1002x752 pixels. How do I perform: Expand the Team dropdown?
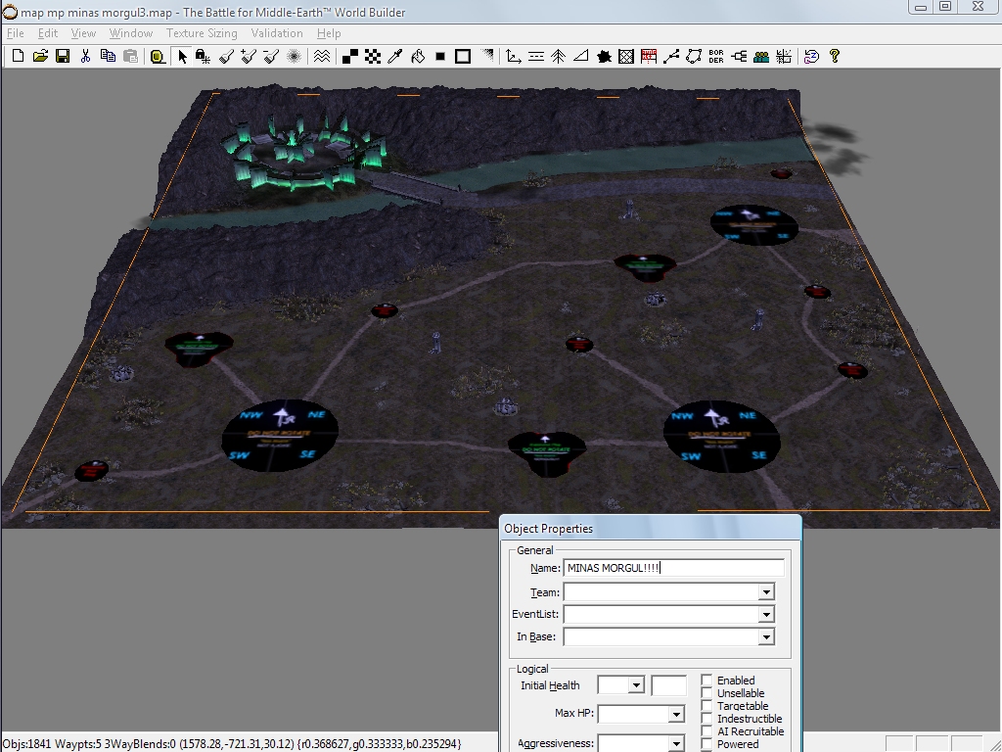(x=766, y=592)
